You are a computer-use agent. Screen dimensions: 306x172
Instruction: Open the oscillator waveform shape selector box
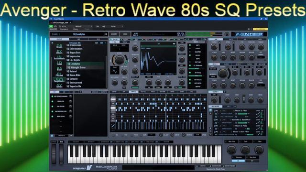(115, 70)
